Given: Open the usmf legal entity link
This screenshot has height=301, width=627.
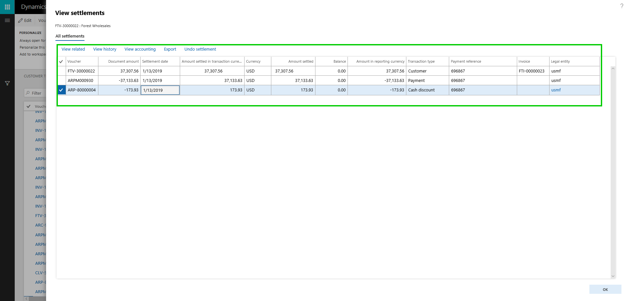Looking at the screenshot, I should click(x=556, y=90).
